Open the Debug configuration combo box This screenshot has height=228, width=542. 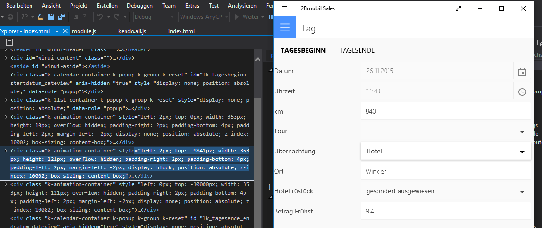(153, 17)
